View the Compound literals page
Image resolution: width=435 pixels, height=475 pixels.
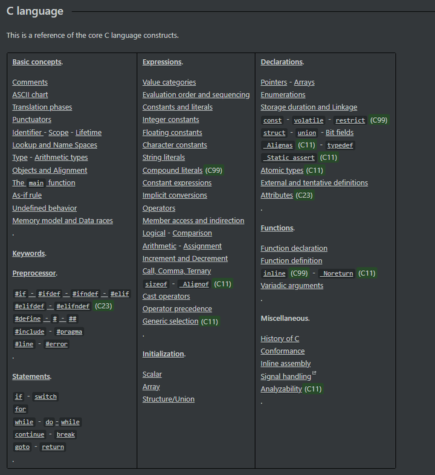pos(172,170)
